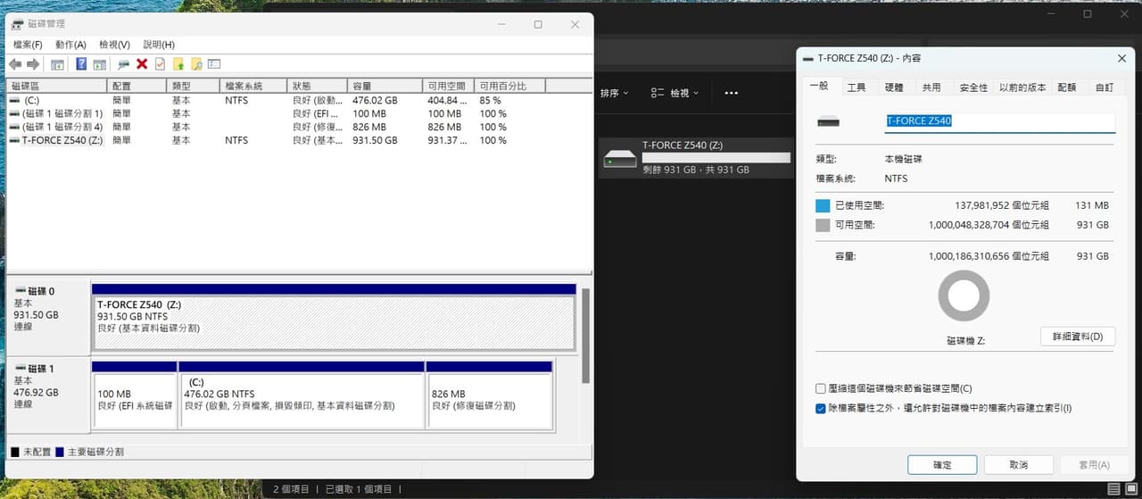Switch to the 安全性 tab
1142x499 pixels.
(973, 87)
